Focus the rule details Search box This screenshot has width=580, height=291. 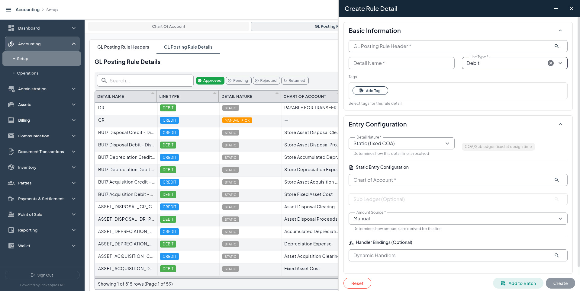coord(145,81)
